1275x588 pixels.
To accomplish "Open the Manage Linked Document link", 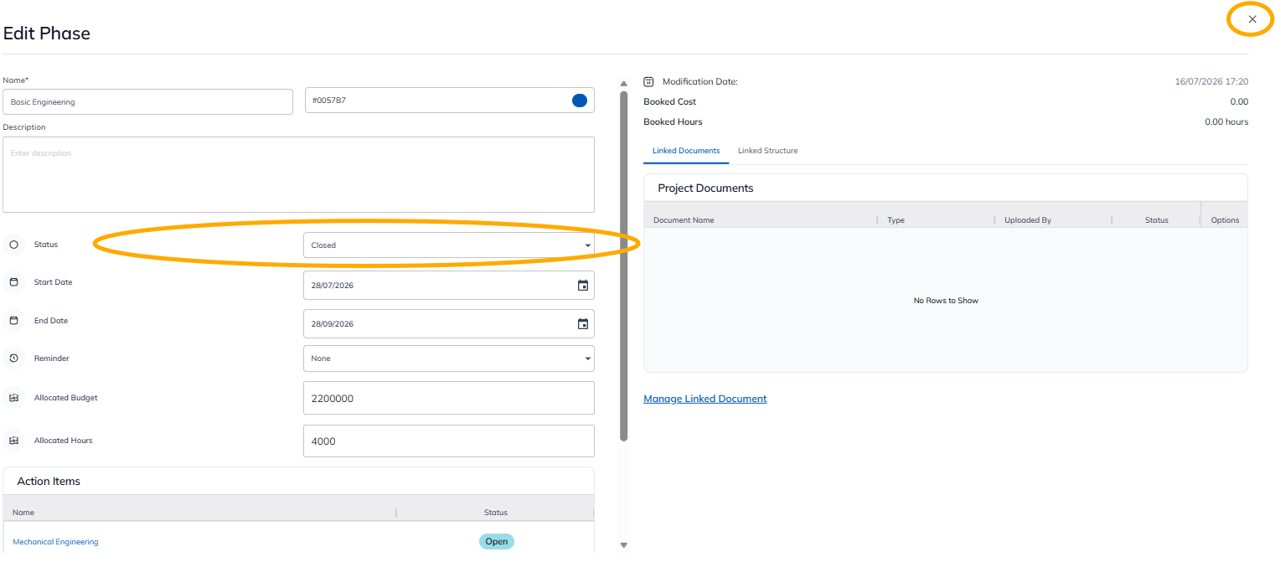I will click(705, 399).
